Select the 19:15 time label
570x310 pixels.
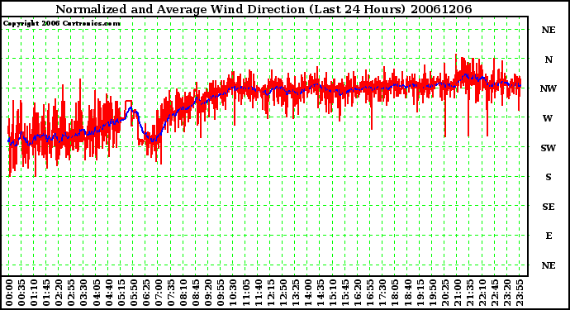420,293
